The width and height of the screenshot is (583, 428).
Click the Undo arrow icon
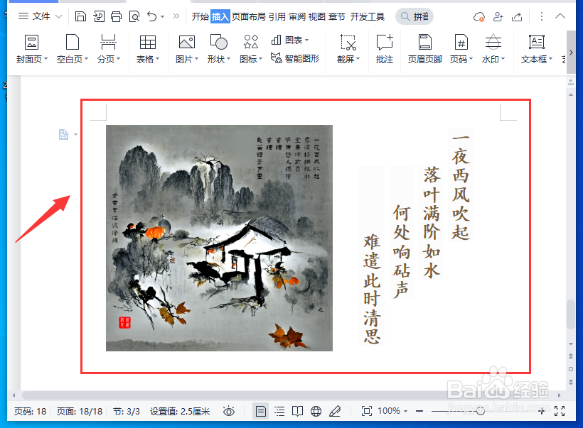click(x=151, y=16)
